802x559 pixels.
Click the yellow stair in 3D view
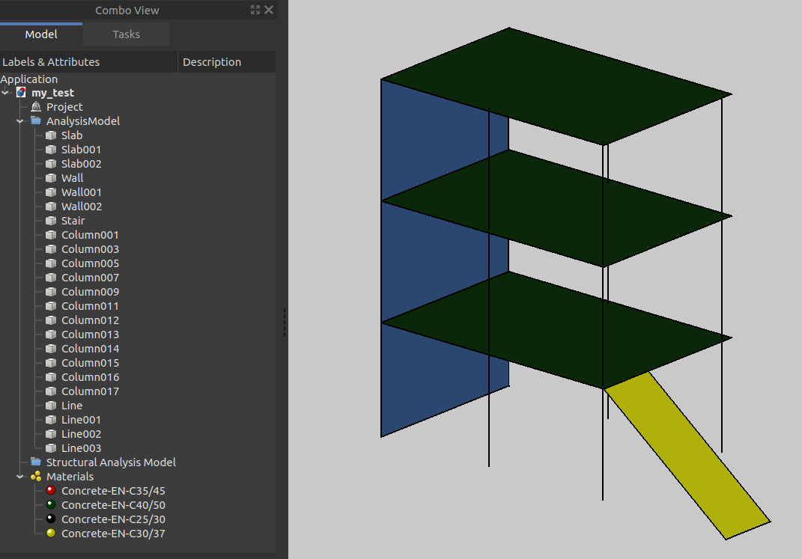[x=689, y=456]
